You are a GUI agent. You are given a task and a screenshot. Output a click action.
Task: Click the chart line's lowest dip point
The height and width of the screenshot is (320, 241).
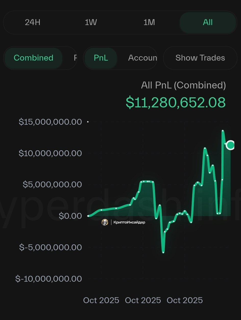[x=163, y=252]
